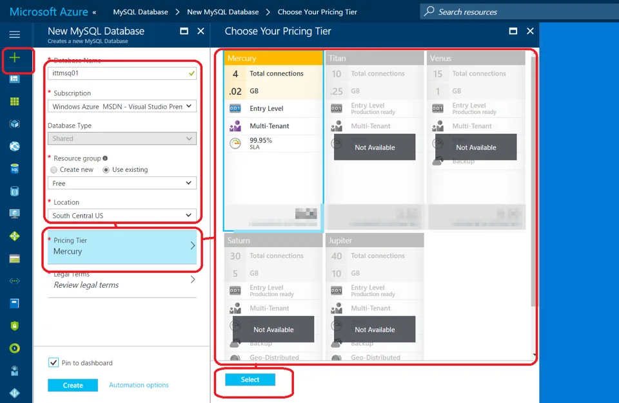Click Mercury tier Multi-Tenant people icon

235,126
